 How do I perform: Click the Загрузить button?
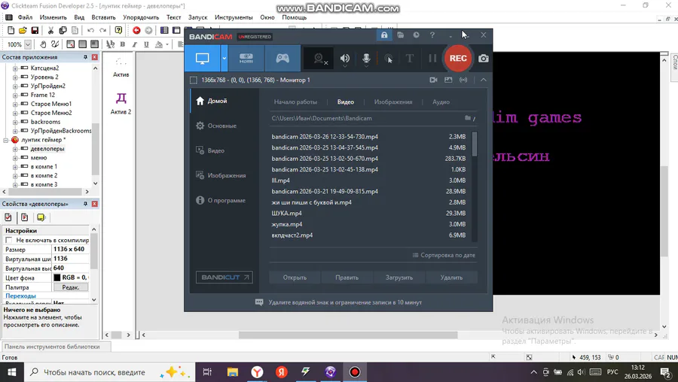pos(399,277)
